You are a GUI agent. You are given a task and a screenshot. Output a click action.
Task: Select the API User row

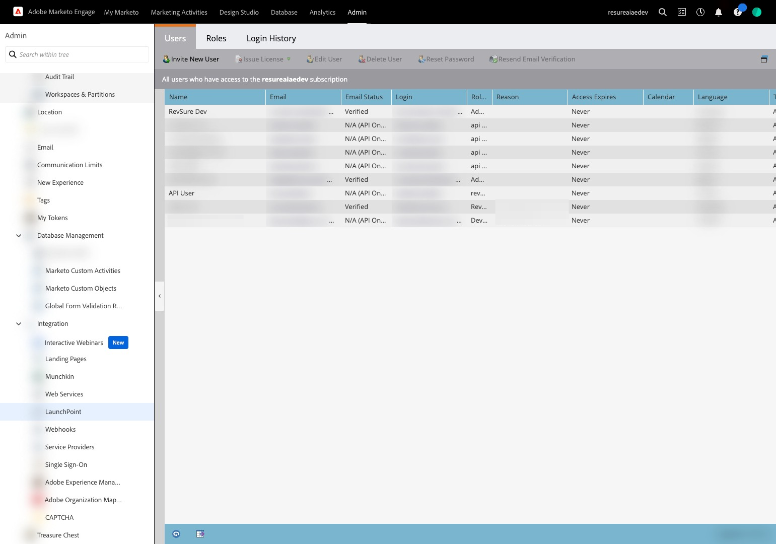(x=470, y=193)
